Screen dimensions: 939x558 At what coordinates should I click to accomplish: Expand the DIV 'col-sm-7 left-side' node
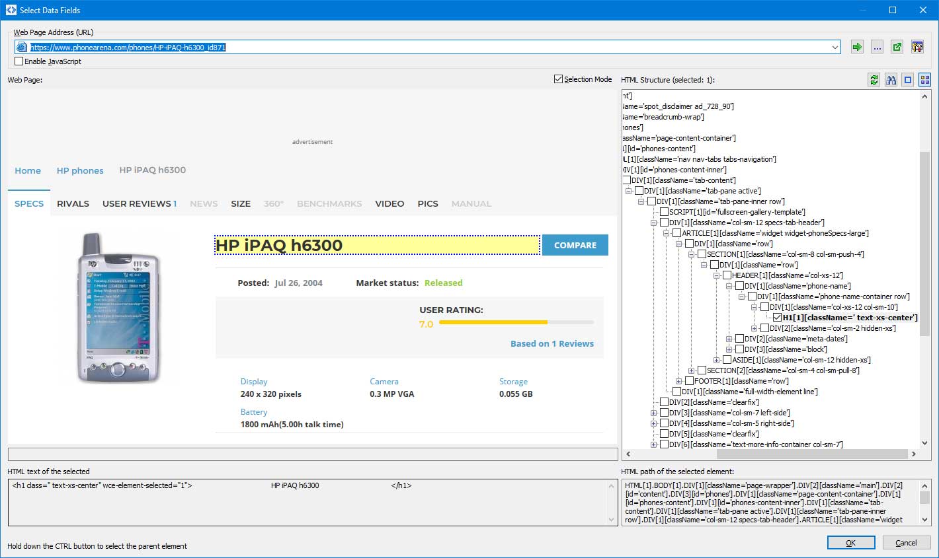(x=653, y=413)
